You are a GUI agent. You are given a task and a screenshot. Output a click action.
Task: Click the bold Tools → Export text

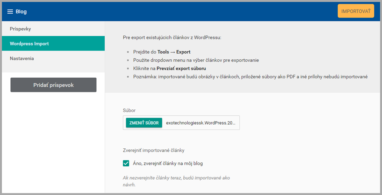(174, 52)
